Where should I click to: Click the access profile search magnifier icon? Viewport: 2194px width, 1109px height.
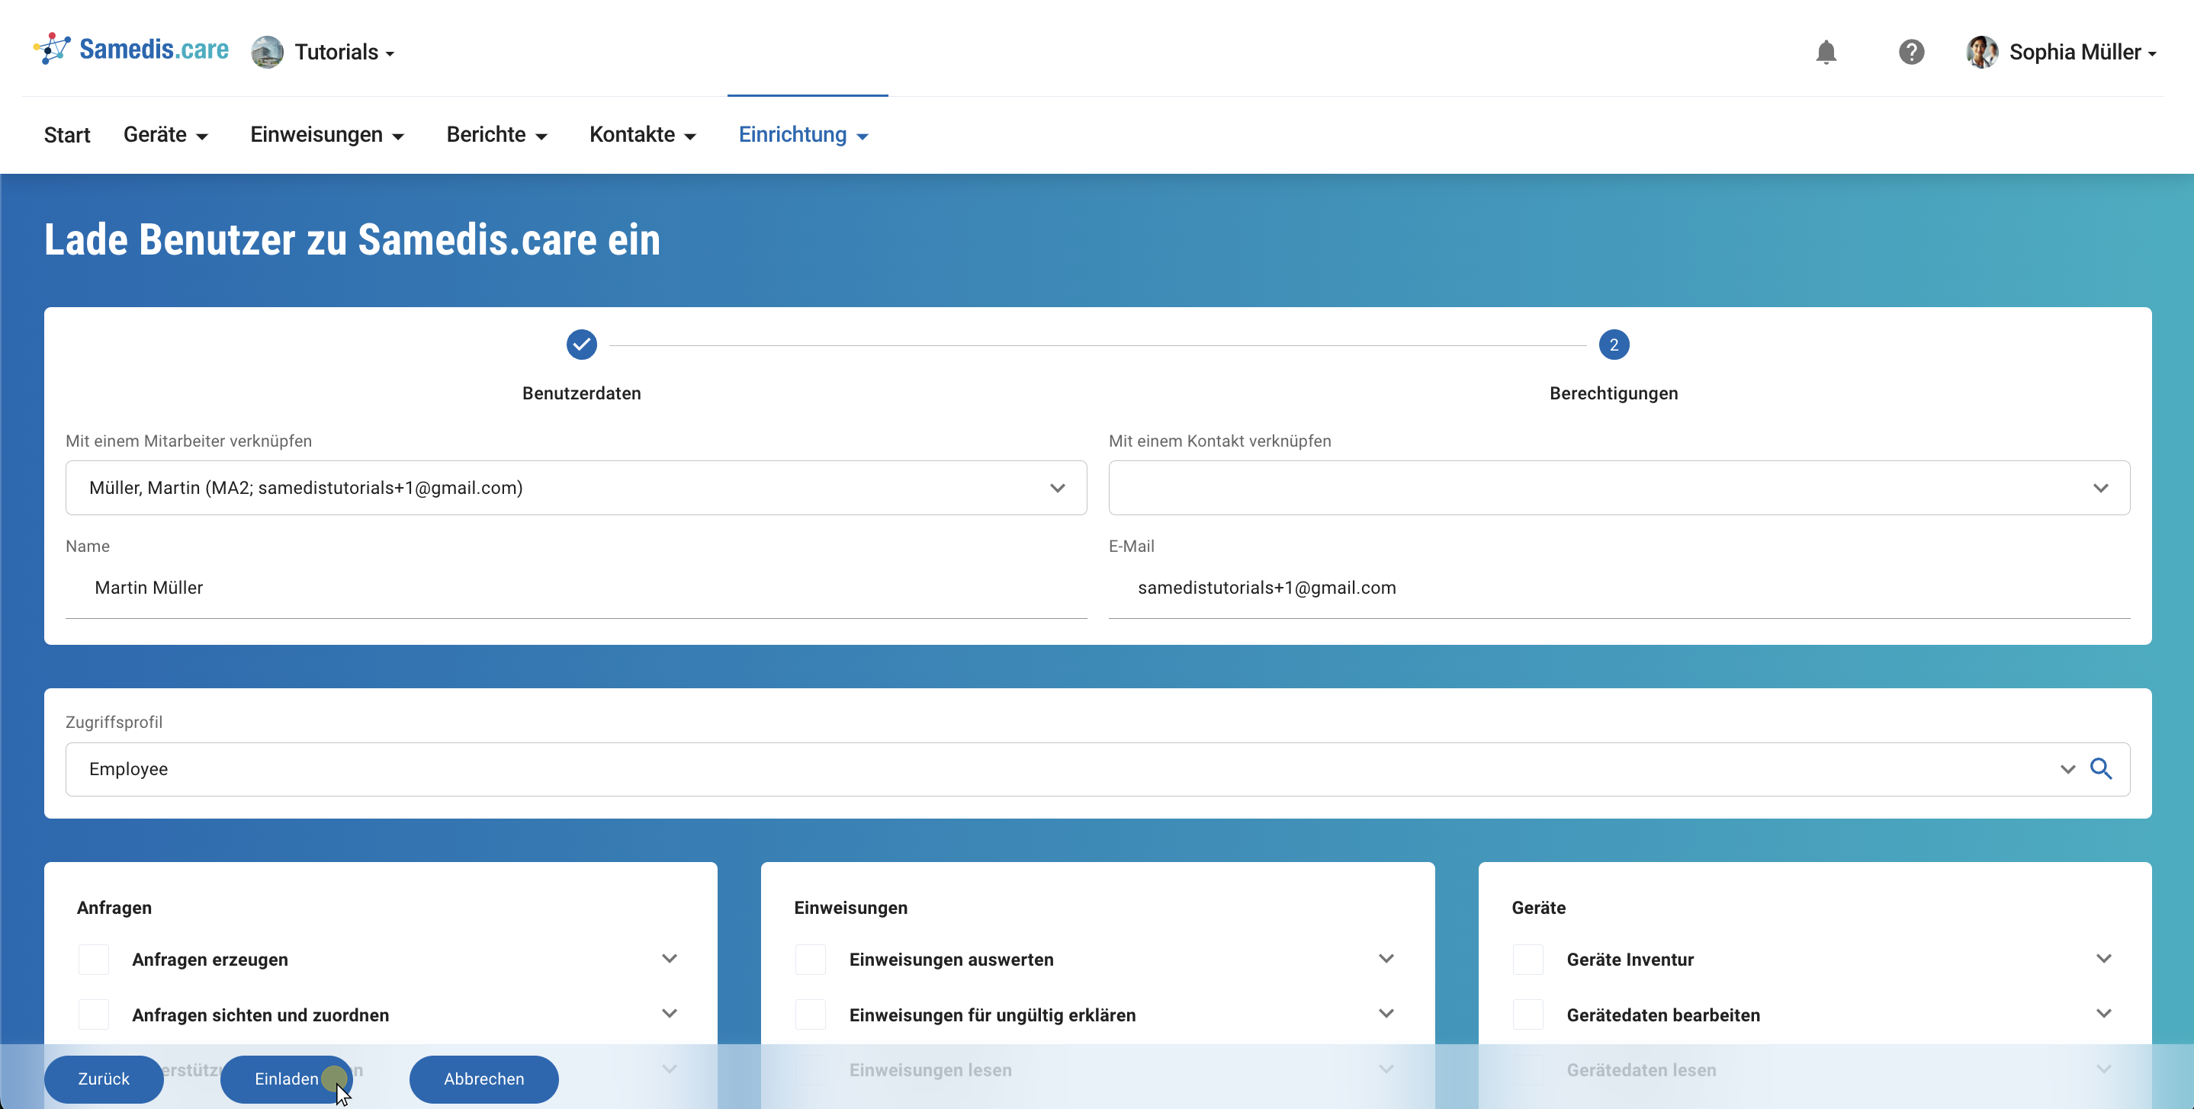tap(2100, 768)
